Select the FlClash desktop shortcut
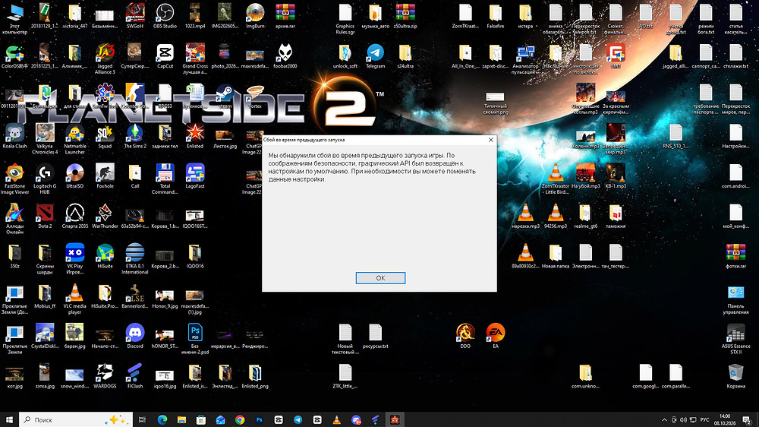The image size is (759, 427). click(135, 377)
